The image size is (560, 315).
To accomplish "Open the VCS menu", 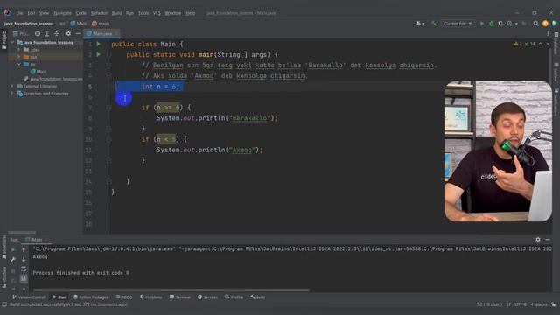I will click(x=157, y=13).
